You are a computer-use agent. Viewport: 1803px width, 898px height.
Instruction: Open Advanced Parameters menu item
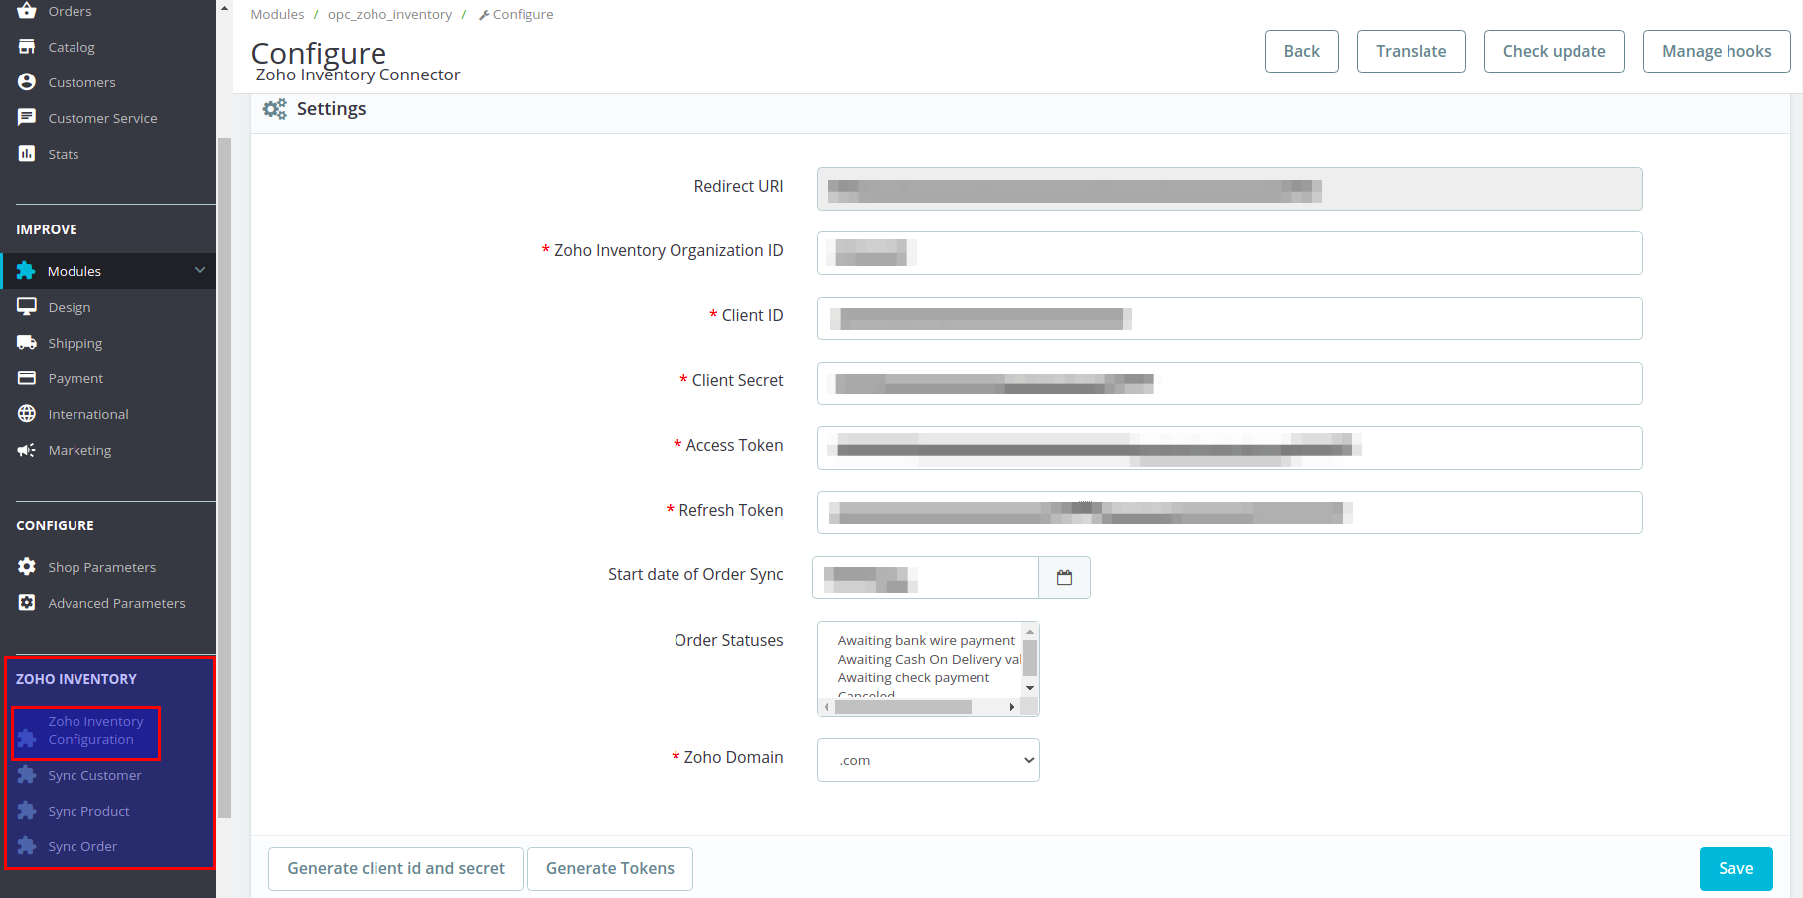click(x=116, y=603)
